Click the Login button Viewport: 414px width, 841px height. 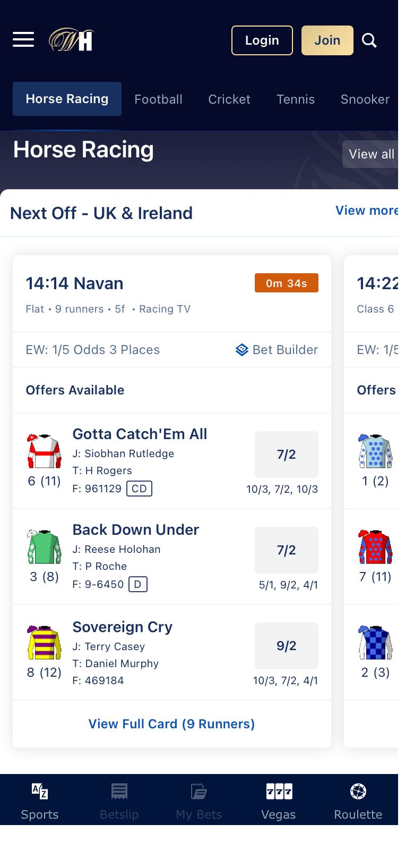click(x=262, y=40)
